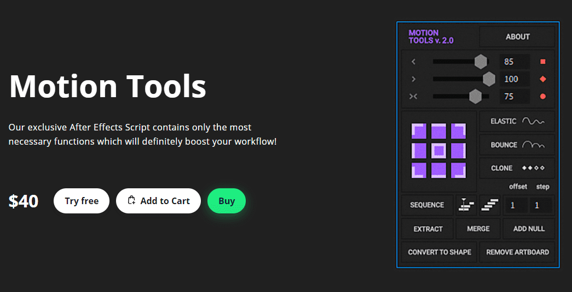Image resolution: width=572 pixels, height=292 pixels.
Task: Select the center anchor point square
Action: 439,151
